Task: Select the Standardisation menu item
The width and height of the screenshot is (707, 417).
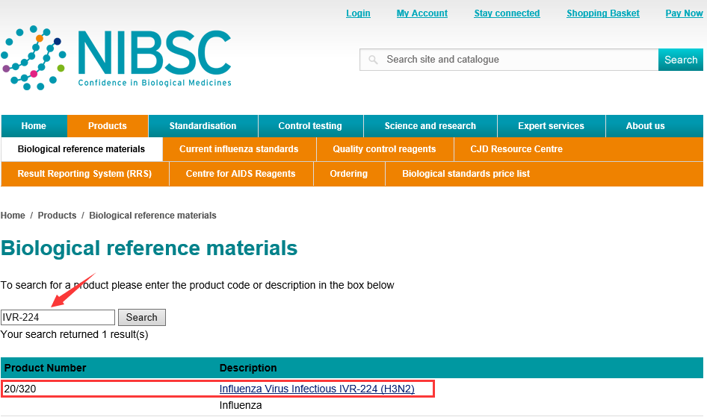Action: (x=203, y=126)
